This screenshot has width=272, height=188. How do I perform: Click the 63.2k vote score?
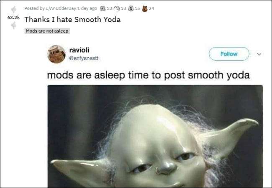[14, 18]
